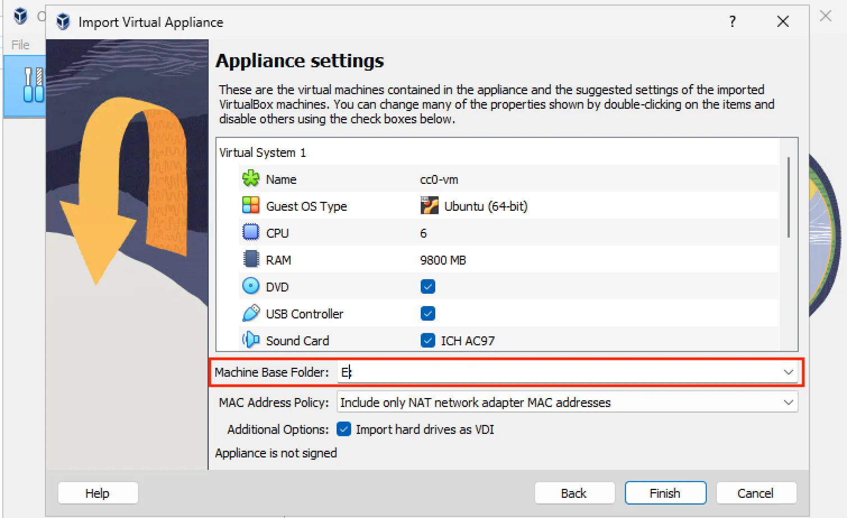The image size is (847, 518).
Task: Open the Machine Base Folder dropdown arrow
Action: pos(788,372)
